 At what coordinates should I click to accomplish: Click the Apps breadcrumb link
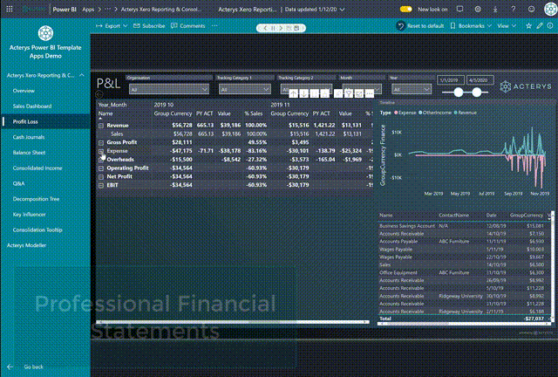88,10
